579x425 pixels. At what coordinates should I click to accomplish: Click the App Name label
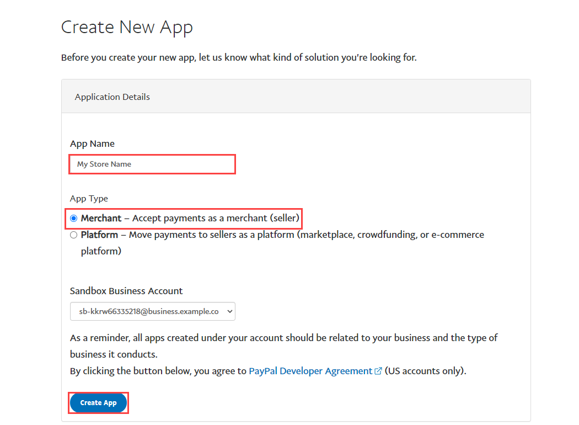(92, 144)
